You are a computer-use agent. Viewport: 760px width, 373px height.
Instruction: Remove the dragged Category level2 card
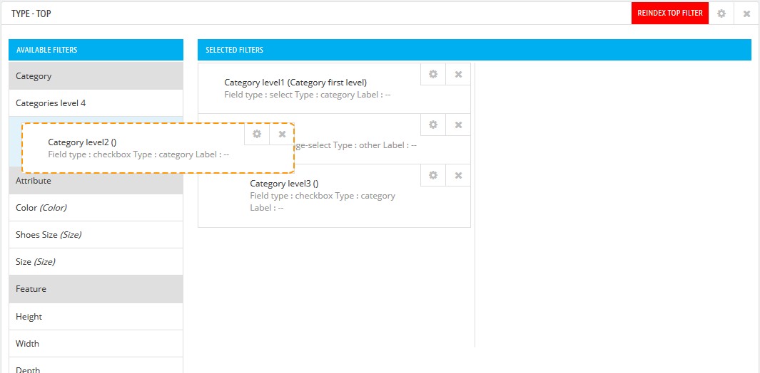click(x=282, y=134)
